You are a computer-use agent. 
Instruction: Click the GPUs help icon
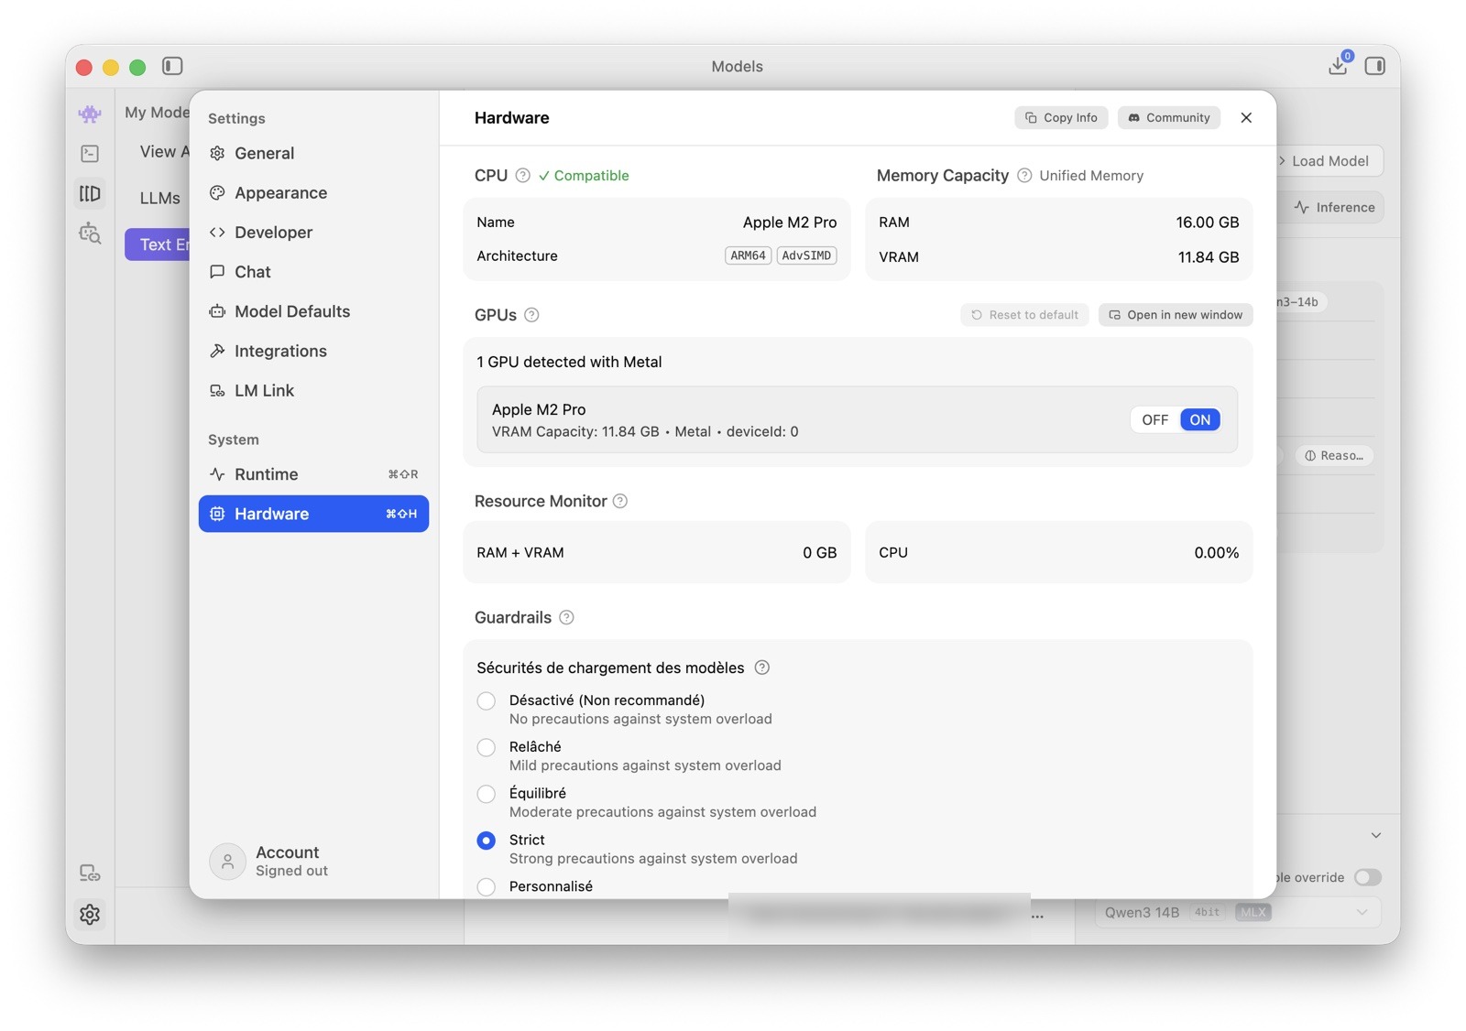531,315
